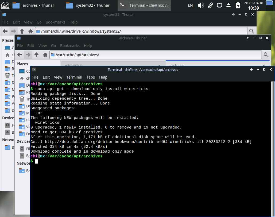
Task: Select Browse Network in archives Thunar sidebar
Action: (24, 171)
